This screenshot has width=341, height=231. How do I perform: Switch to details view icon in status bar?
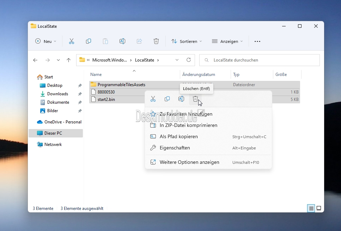[x=311, y=208]
